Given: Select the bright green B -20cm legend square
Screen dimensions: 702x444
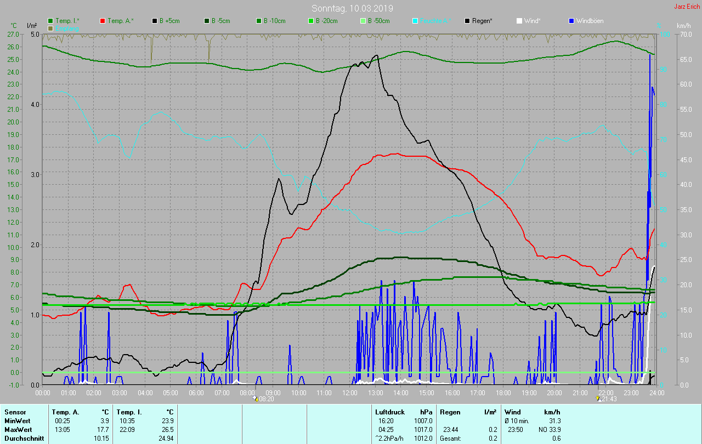Looking at the screenshot, I should tap(311, 21).
